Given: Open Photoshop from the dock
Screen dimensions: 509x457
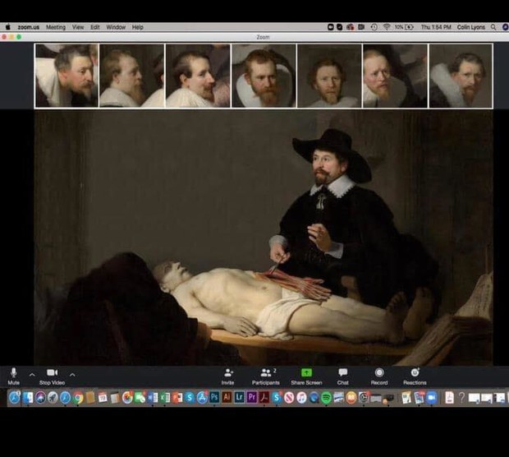Looking at the screenshot, I should tap(214, 397).
